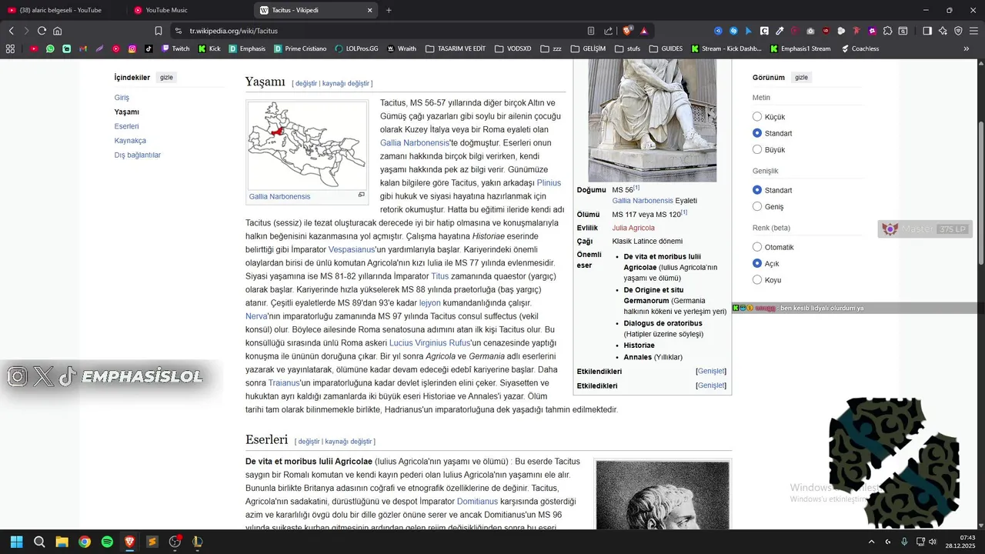Open the Gallia Narbonensis map image

[307, 145]
